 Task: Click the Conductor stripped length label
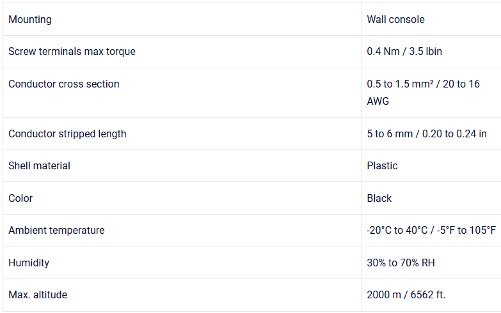pos(67,134)
